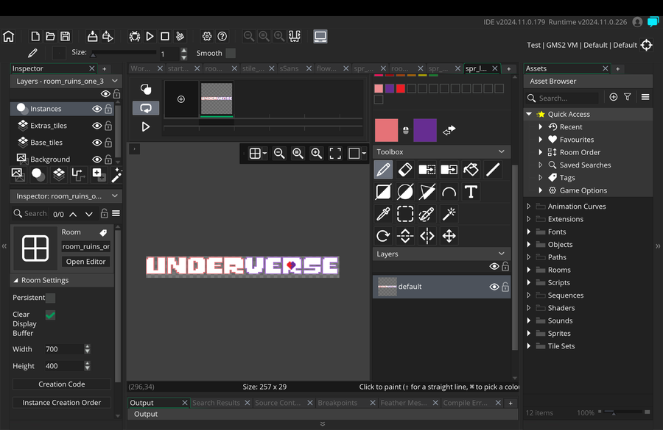Select the Output tab
Viewport: 663px width, 430px height.
coord(141,403)
